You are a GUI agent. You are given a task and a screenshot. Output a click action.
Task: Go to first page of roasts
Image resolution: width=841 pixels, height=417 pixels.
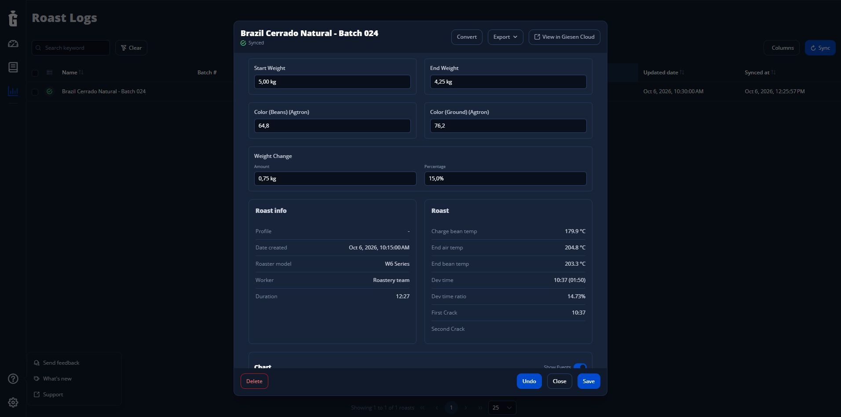click(x=422, y=408)
